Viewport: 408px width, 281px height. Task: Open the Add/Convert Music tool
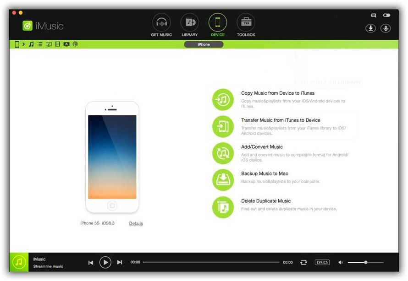(x=223, y=152)
